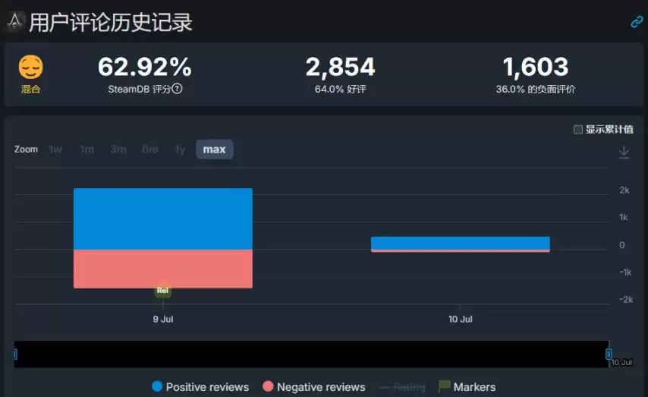Click the 10 Jul positive reviews bar

click(x=461, y=243)
